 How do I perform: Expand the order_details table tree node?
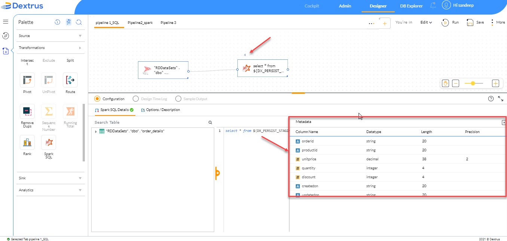point(96,132)
